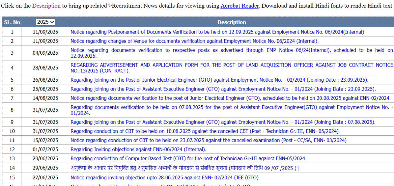394x186 pixels.
Task: Select date 29/06/2025 in row 13
Action: pyautogui.click(x=45, y=159)
